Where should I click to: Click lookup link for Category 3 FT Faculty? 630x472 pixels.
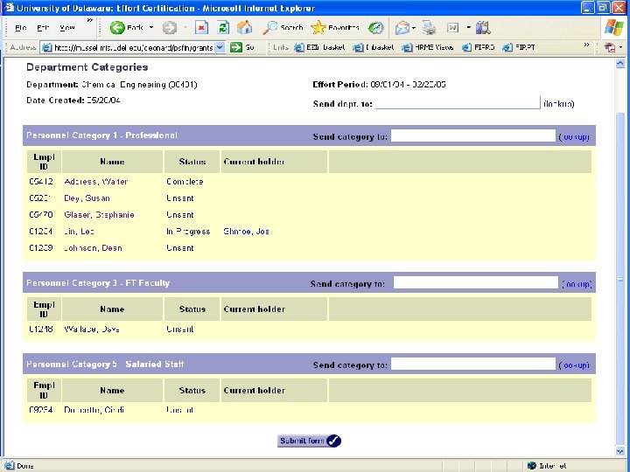(577, 284)
